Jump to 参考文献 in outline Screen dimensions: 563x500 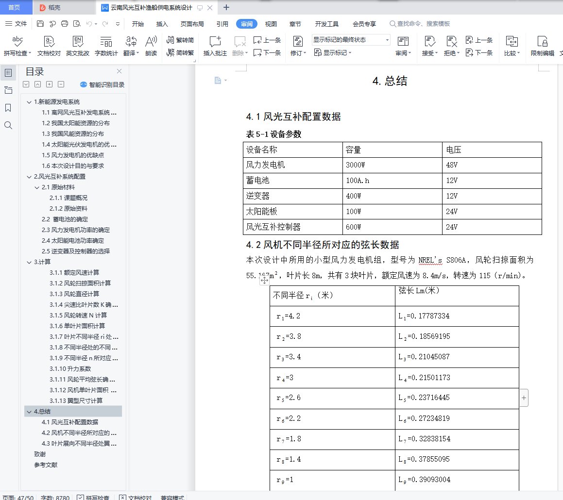point(46,465)
